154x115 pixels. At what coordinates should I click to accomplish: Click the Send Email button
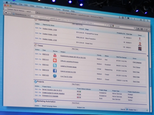[x=76, y=103]
